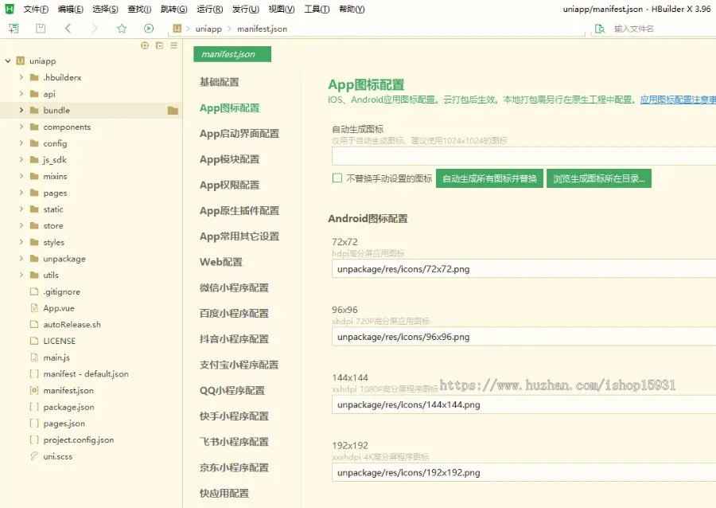Expand the api folder

21,94
